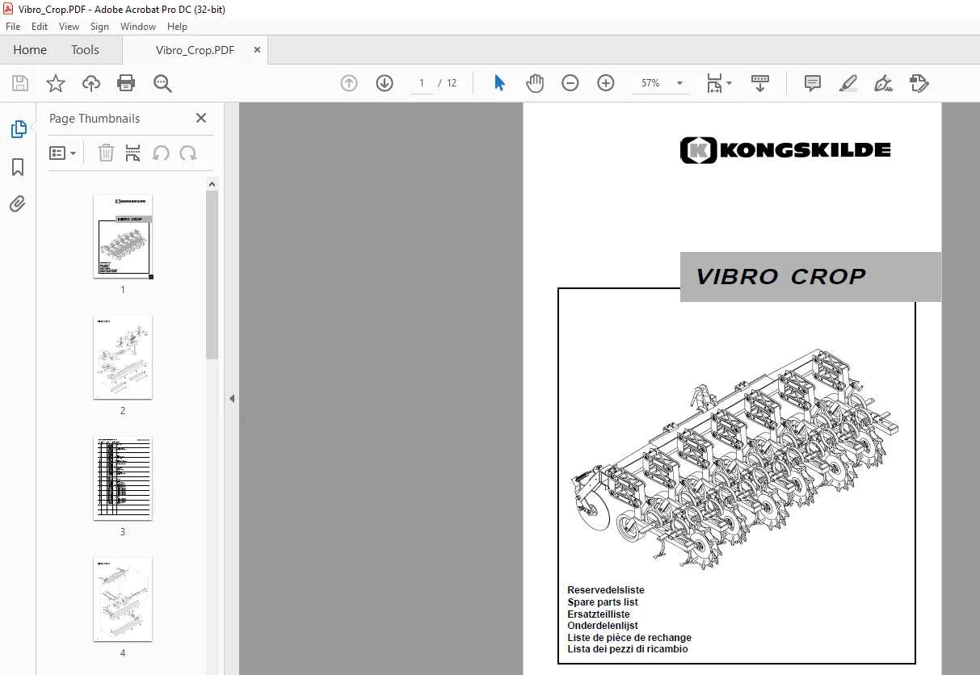980x675 pixels.
Task: Select page 2 thumbnail
Action: (x=123, y=357)
